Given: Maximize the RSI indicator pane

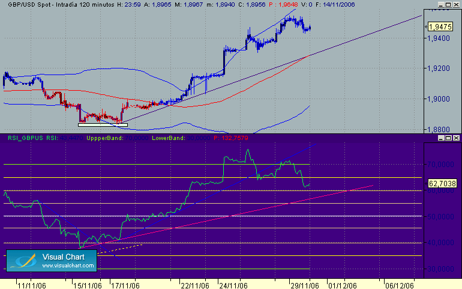Looking at the screenshot, I should [x=448, y=138].
